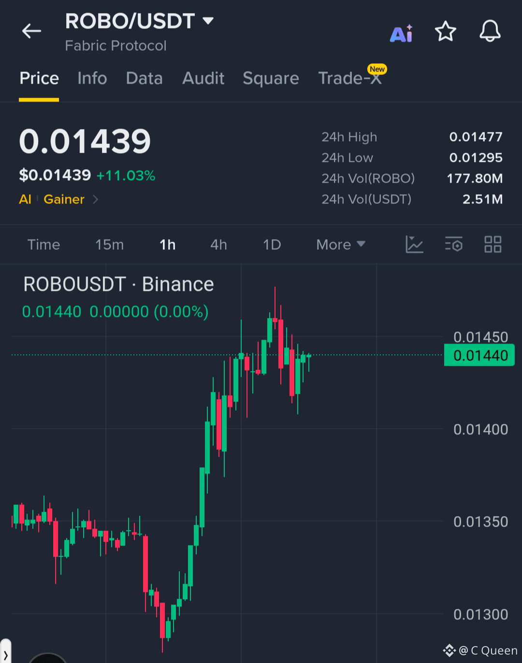Switch to the Square tab
Viewport: 522px width, 663px height.
[x=271, y=78]
